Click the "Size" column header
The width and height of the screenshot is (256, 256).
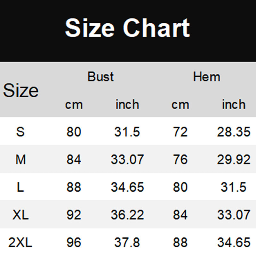tap(21, 91)
